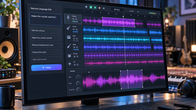Click the selected purple Vocals clip region

click(118, 22)
